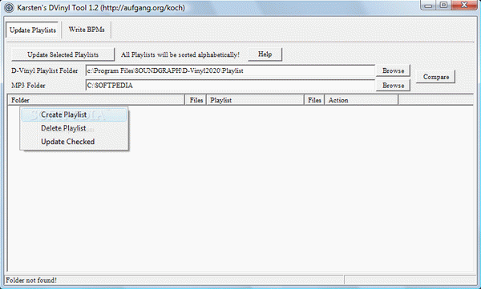Choose Create Playlist from context menu
This screenshot has width=481, height=289.
point(74,114)
